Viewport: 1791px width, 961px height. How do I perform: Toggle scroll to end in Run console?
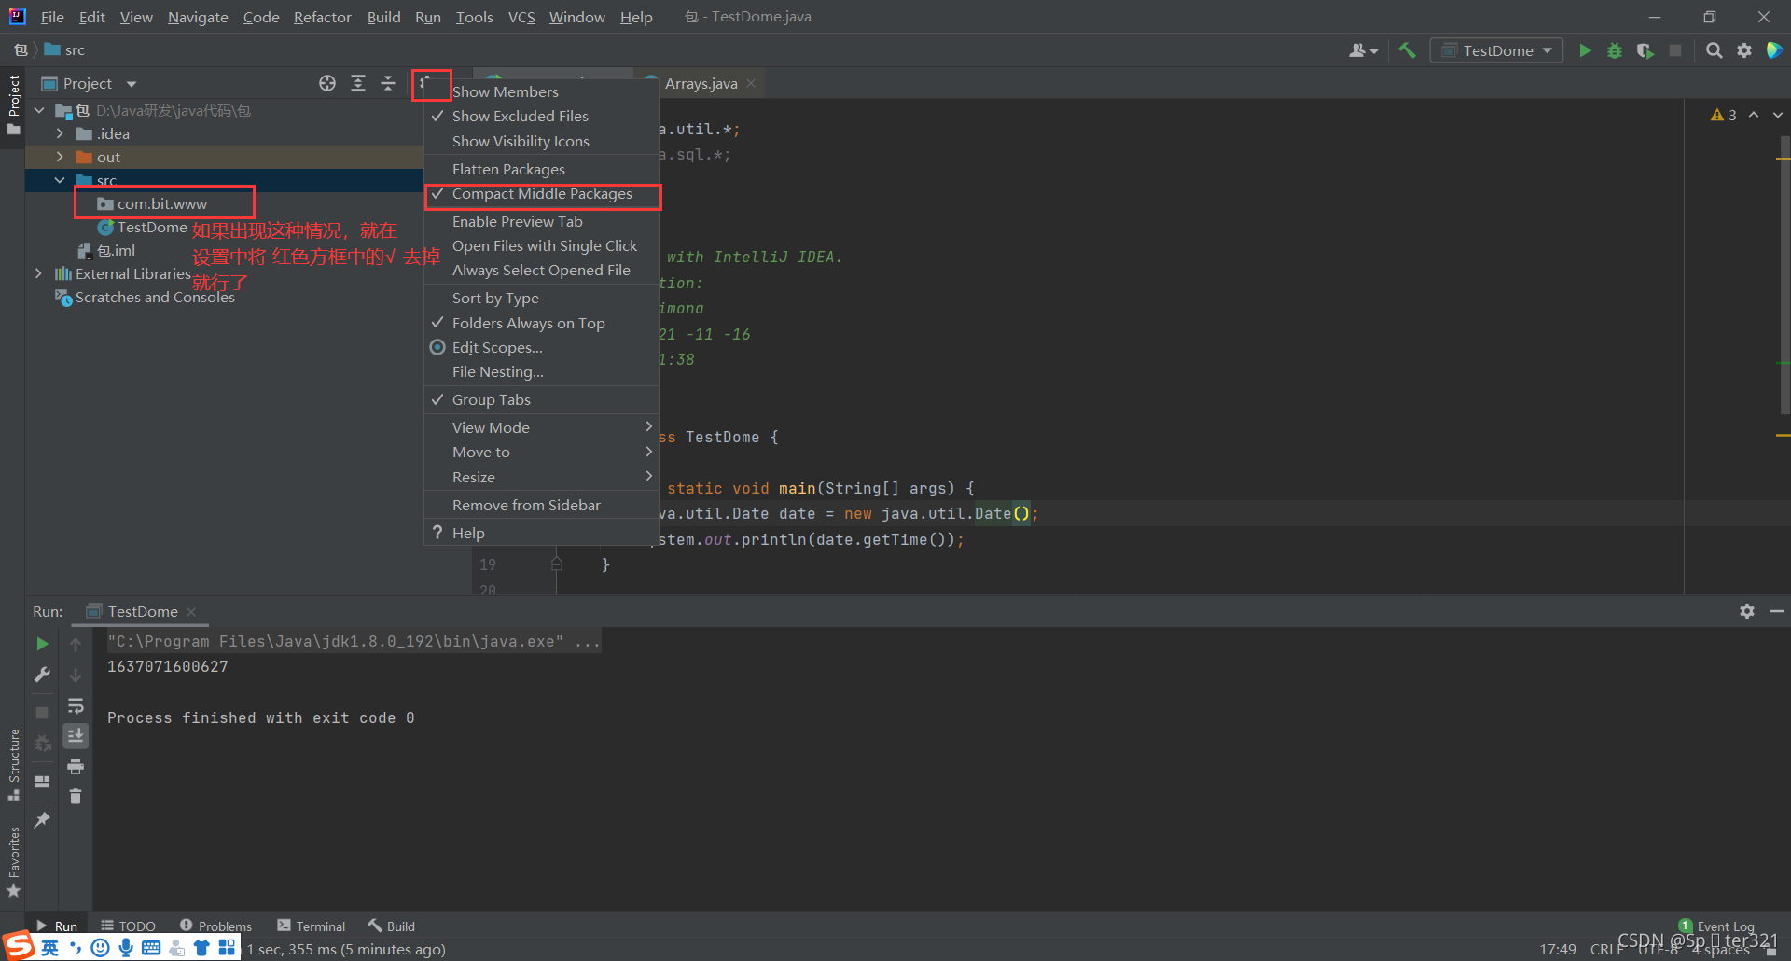pyautogui.click(x=76, y=736)
